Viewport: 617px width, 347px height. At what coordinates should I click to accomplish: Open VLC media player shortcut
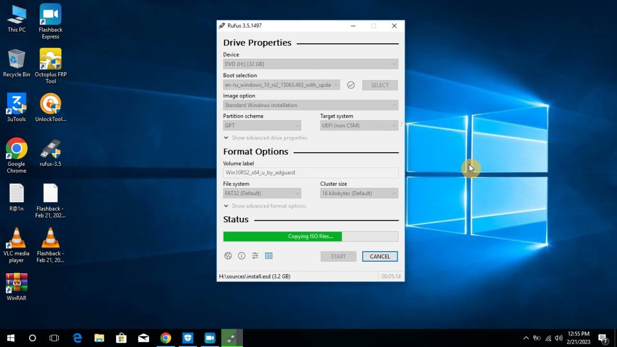16,246
